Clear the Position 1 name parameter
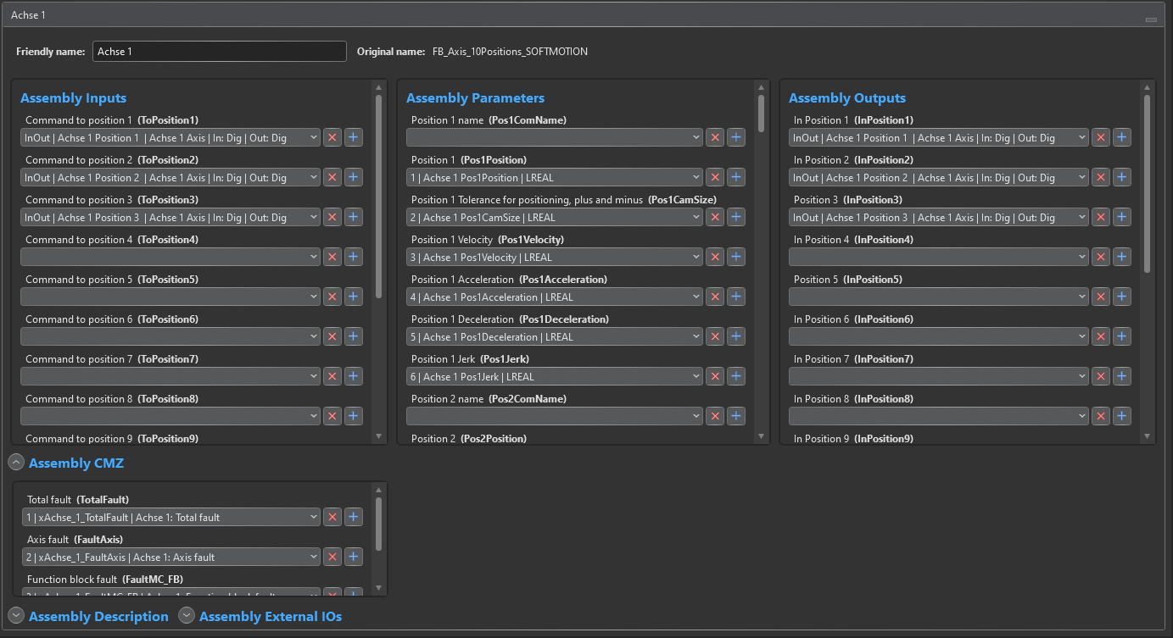Screen dimensions: 1173x638 [715, 137]
